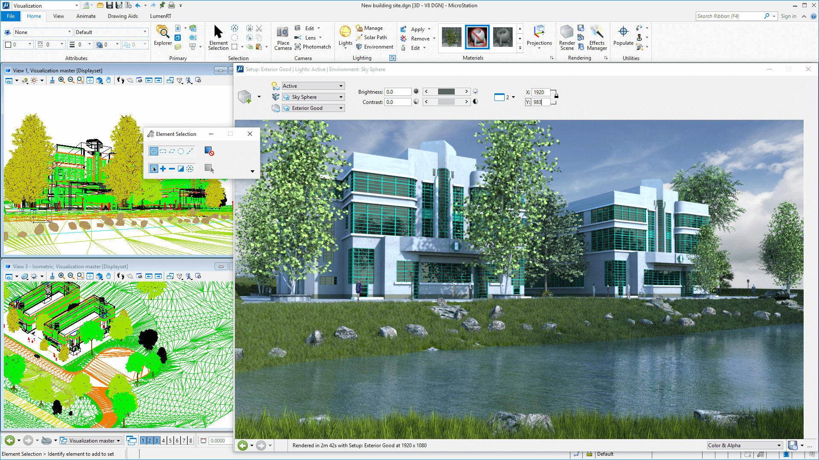This screenshot has height=460, width=819.
Task: Toggle the aspect ratio lock icon
Action: click(x=556, y=96)
